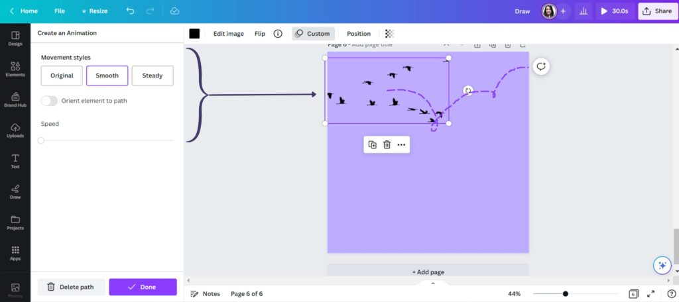Image resolution: width=679 pixels, height=302 pixels.
Task: Click the Add page title field
Action: (x=372, y=44)
